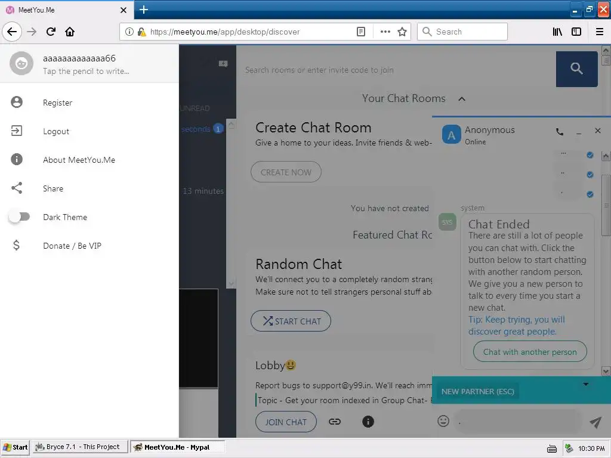Close the Anonymous chat panel
Screen dimensions: 611x458
598,131
